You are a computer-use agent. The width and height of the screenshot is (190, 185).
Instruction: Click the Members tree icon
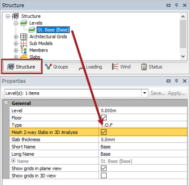click(24, 50)
